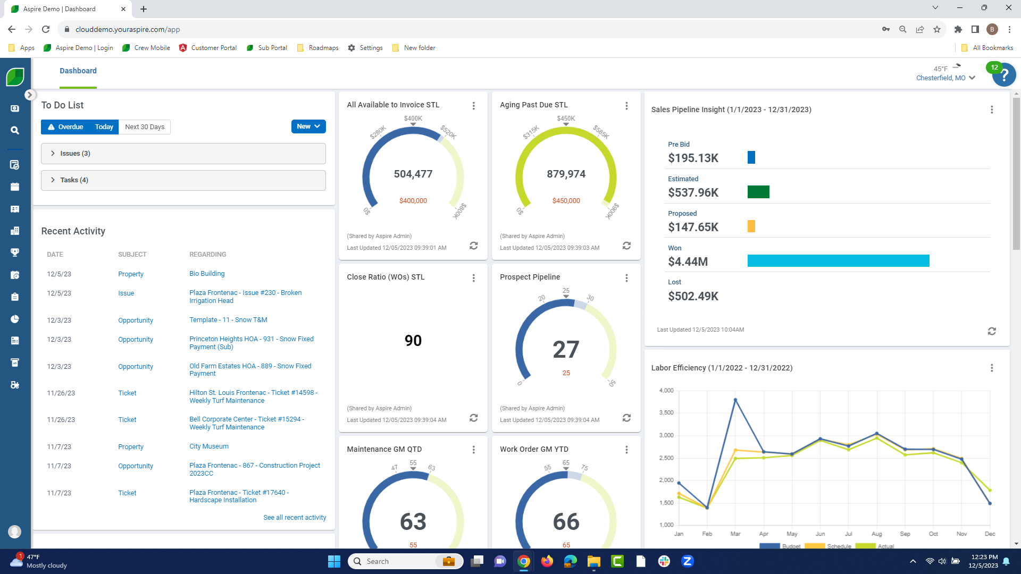Open the calendar icon in the sidebar
Screen dimensions: 1021x574
coord(15,187)
